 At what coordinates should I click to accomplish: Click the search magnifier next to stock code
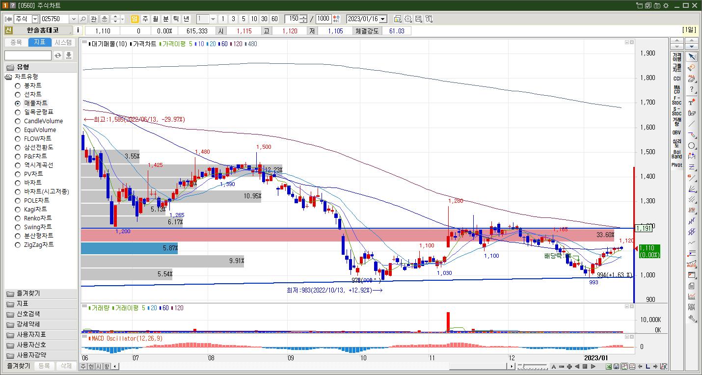pyautogui.click(x=82, y=19)
